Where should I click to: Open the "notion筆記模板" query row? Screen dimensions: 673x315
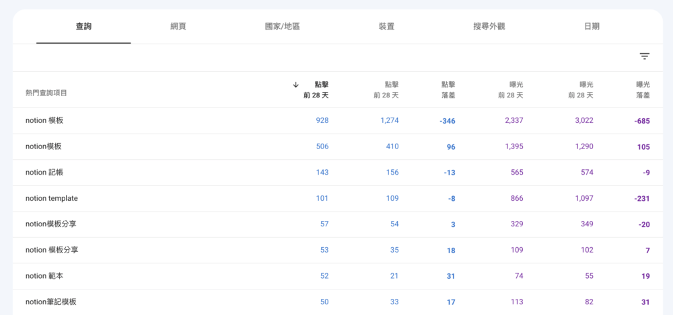pyautogui.click(x=51, y=302)
